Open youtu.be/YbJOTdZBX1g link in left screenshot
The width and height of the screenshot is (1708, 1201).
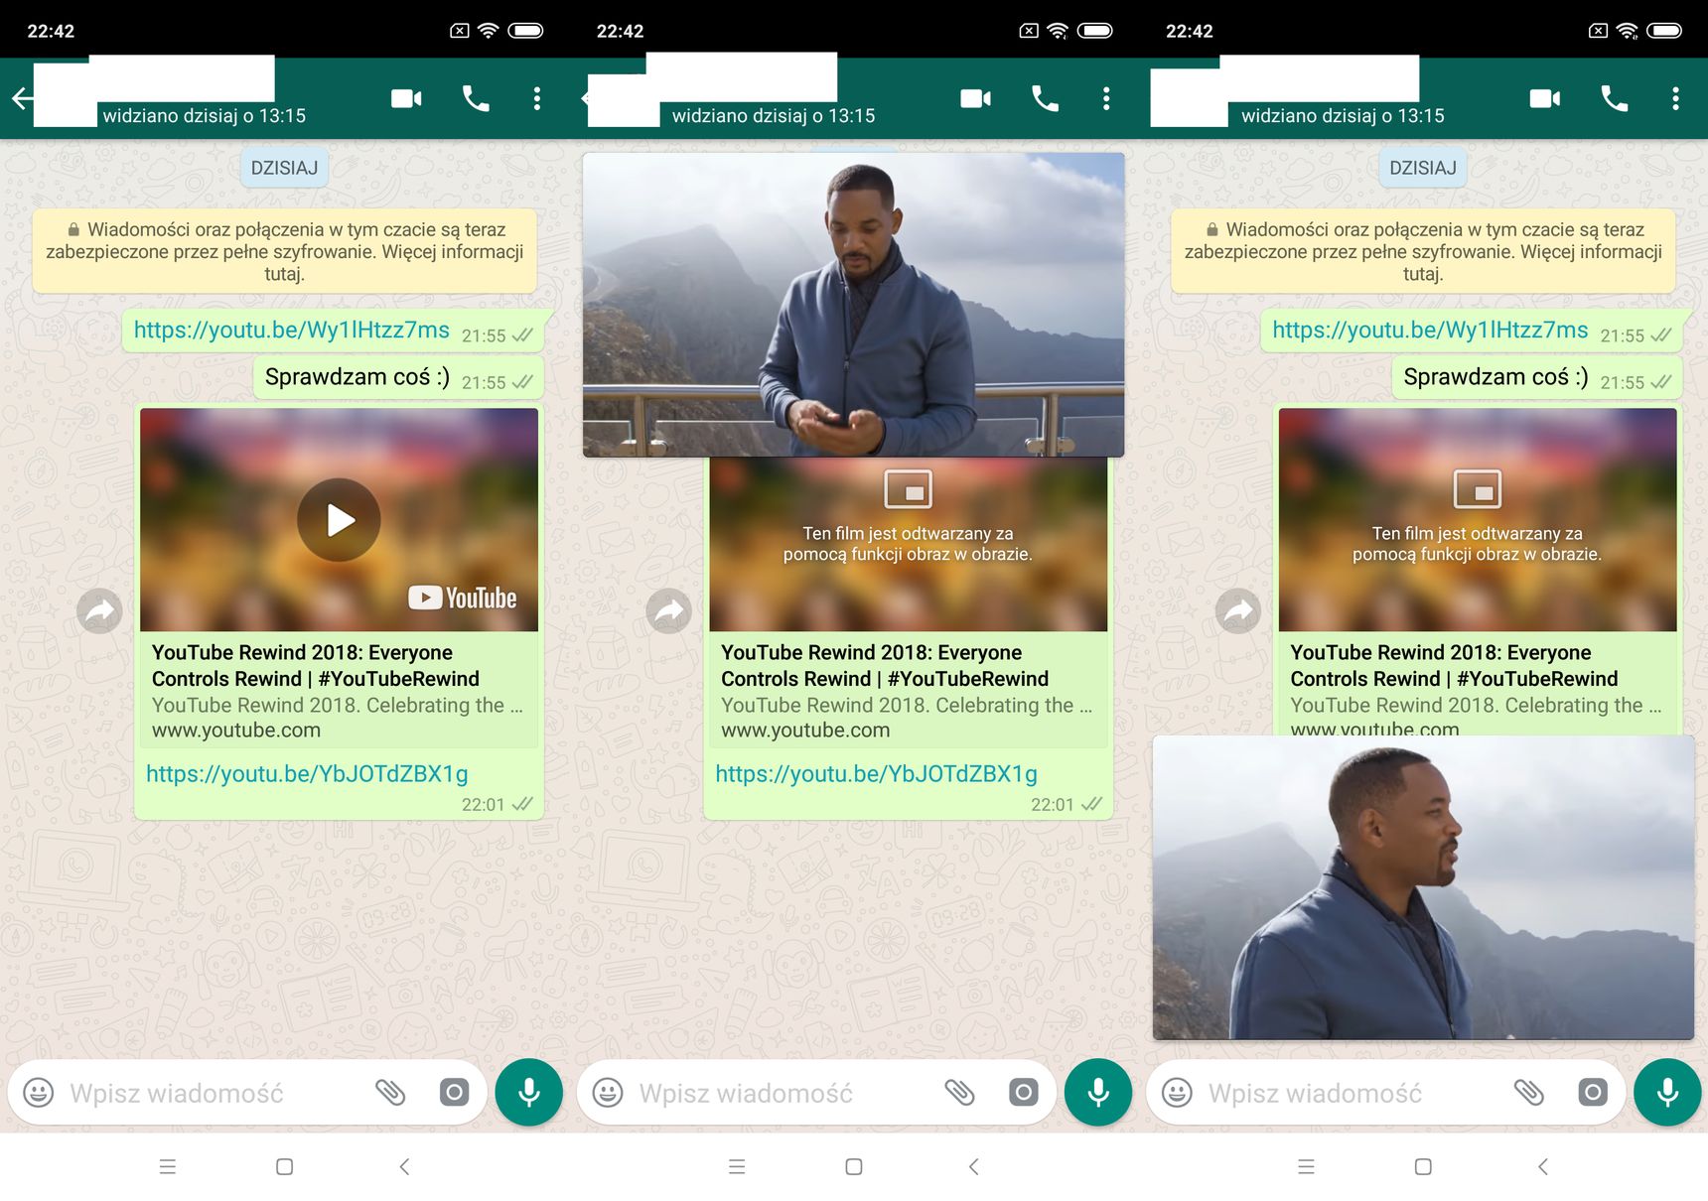click(307, 773)
